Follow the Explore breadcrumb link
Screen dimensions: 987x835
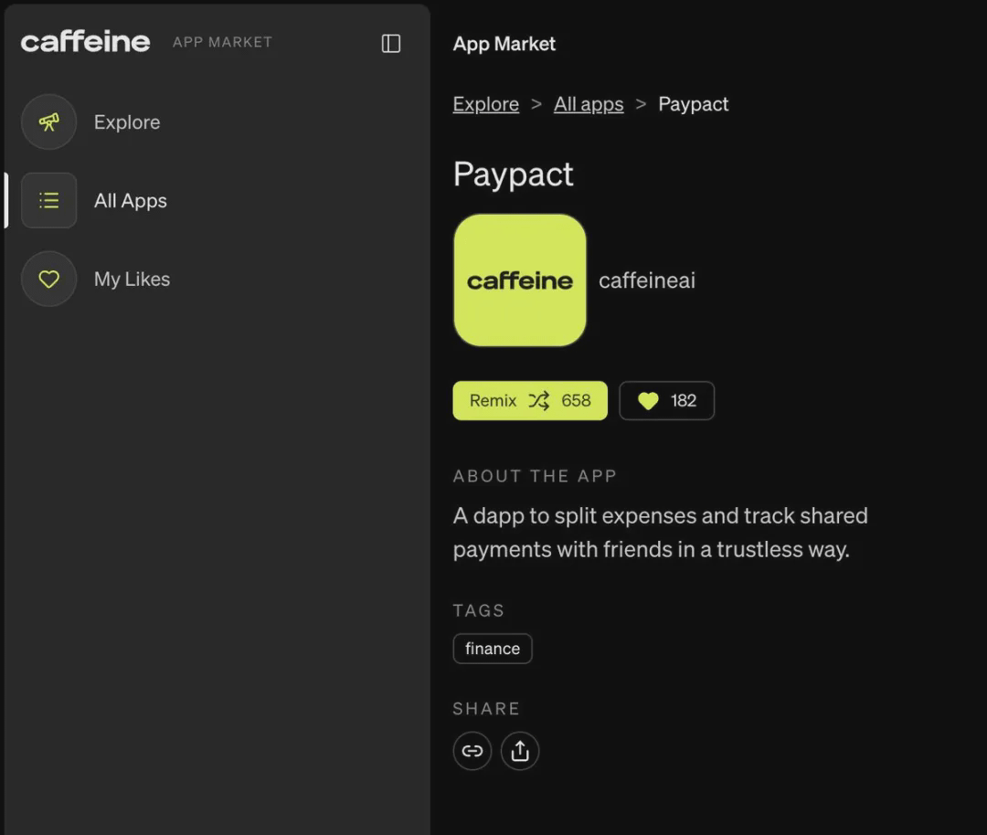486,104
